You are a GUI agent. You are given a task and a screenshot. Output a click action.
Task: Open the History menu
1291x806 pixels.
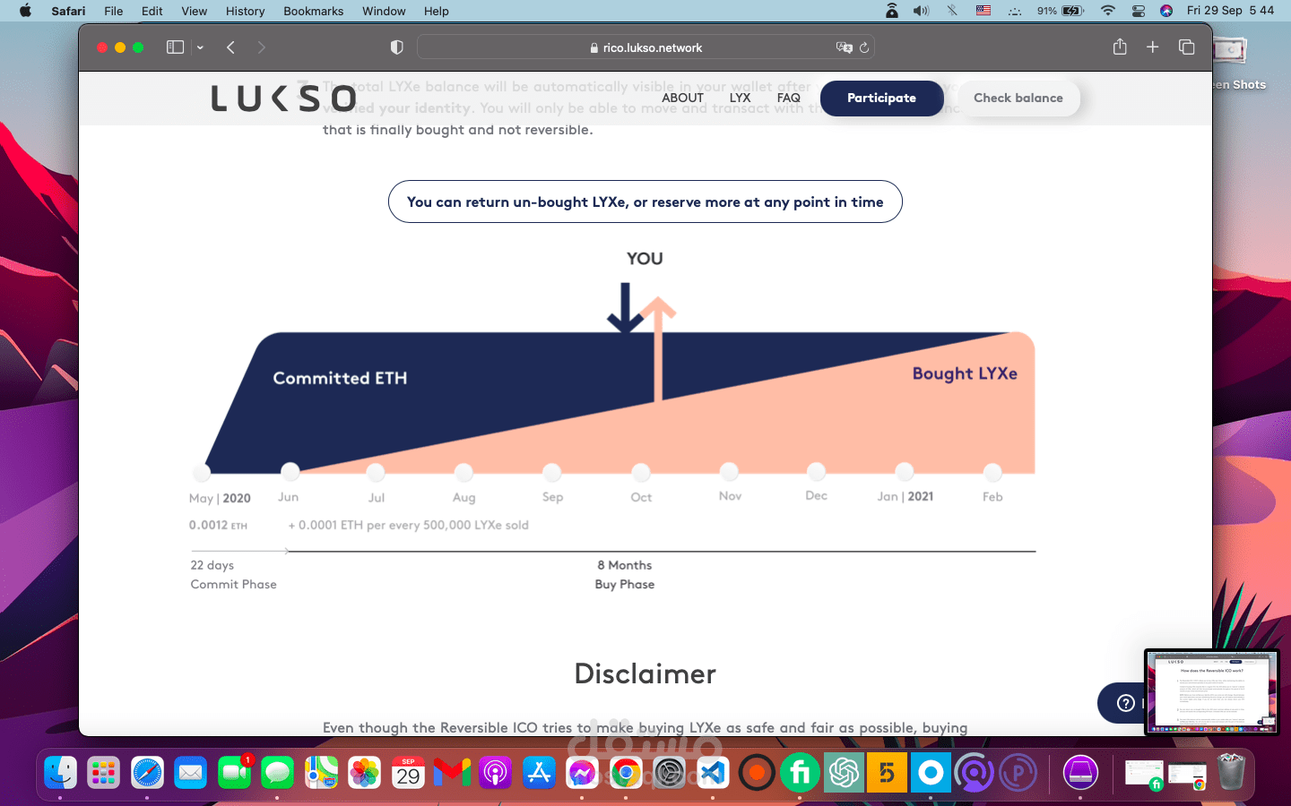[x=245, y=11]
